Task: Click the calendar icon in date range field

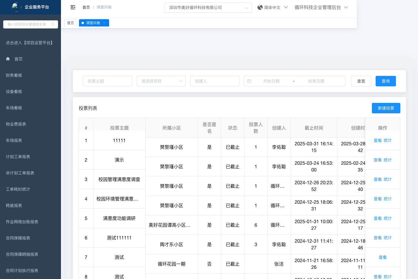Action: tap(249, 81)
